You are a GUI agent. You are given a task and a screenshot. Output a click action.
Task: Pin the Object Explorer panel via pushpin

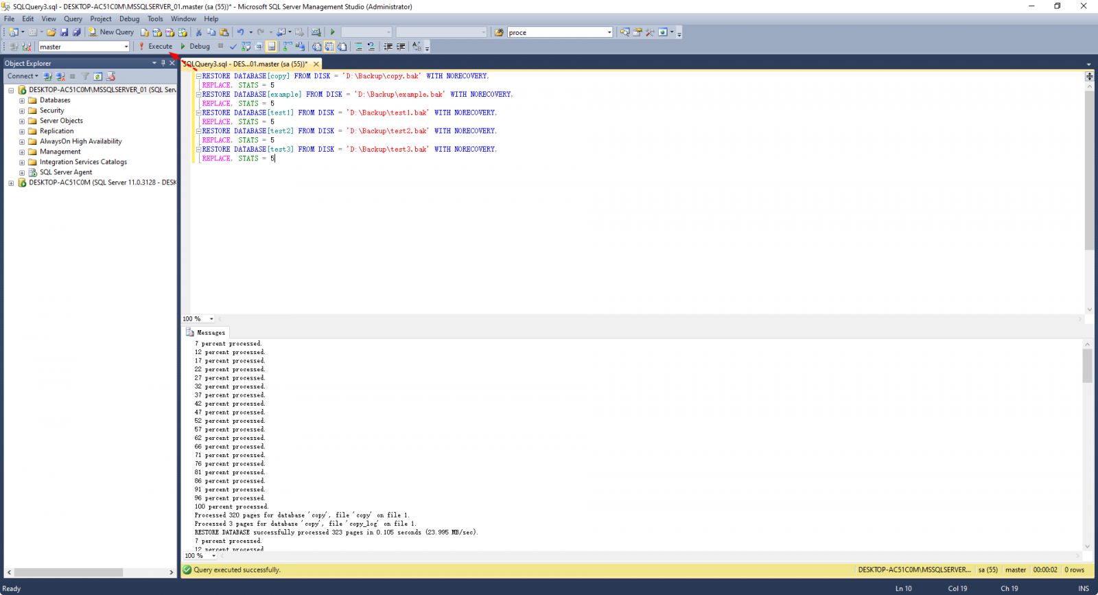click(x=163, y=63)
